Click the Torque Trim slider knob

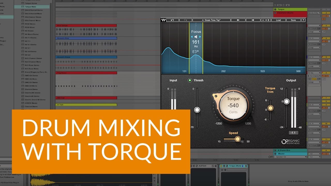[x=270, y=108]
